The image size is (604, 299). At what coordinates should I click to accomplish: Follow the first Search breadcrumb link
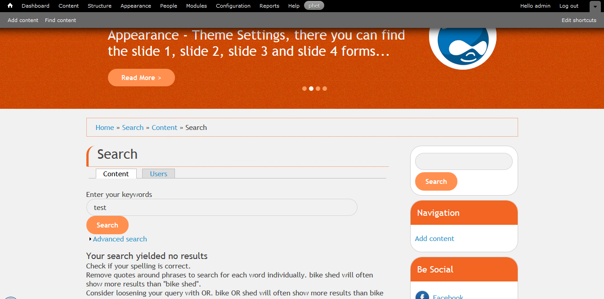pos(133,128)
